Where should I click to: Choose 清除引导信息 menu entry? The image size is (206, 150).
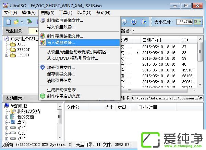click(x=80, y=80)
